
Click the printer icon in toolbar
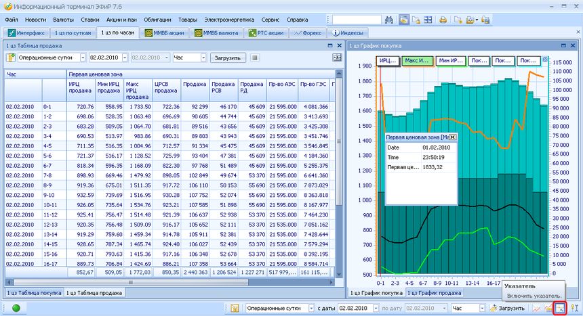coord(443,20)
